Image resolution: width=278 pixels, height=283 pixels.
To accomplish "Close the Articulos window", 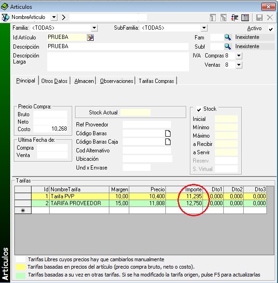I will (268, 6).
